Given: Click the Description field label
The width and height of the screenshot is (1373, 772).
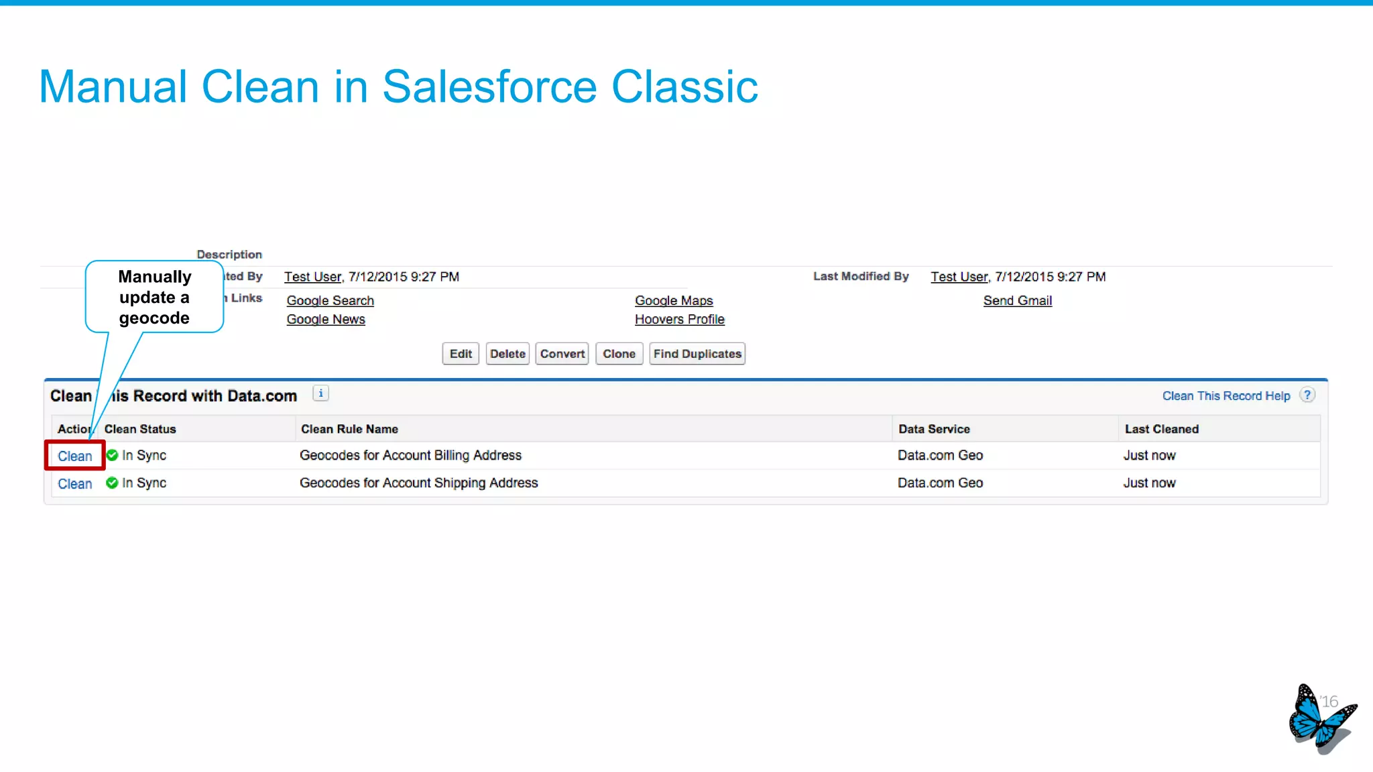Looking at the screenshot, I should [x=229, y=255].
